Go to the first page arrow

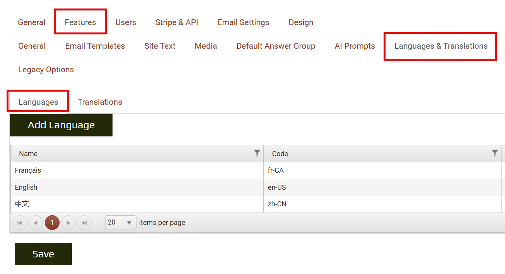(20, 223)
